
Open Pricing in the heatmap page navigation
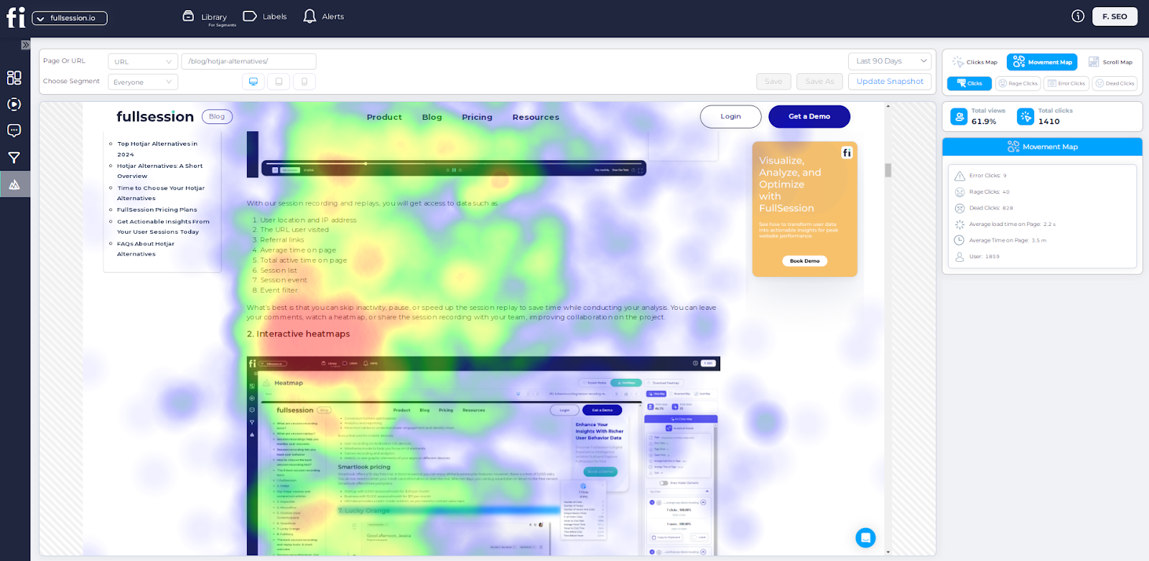point(477,117)
